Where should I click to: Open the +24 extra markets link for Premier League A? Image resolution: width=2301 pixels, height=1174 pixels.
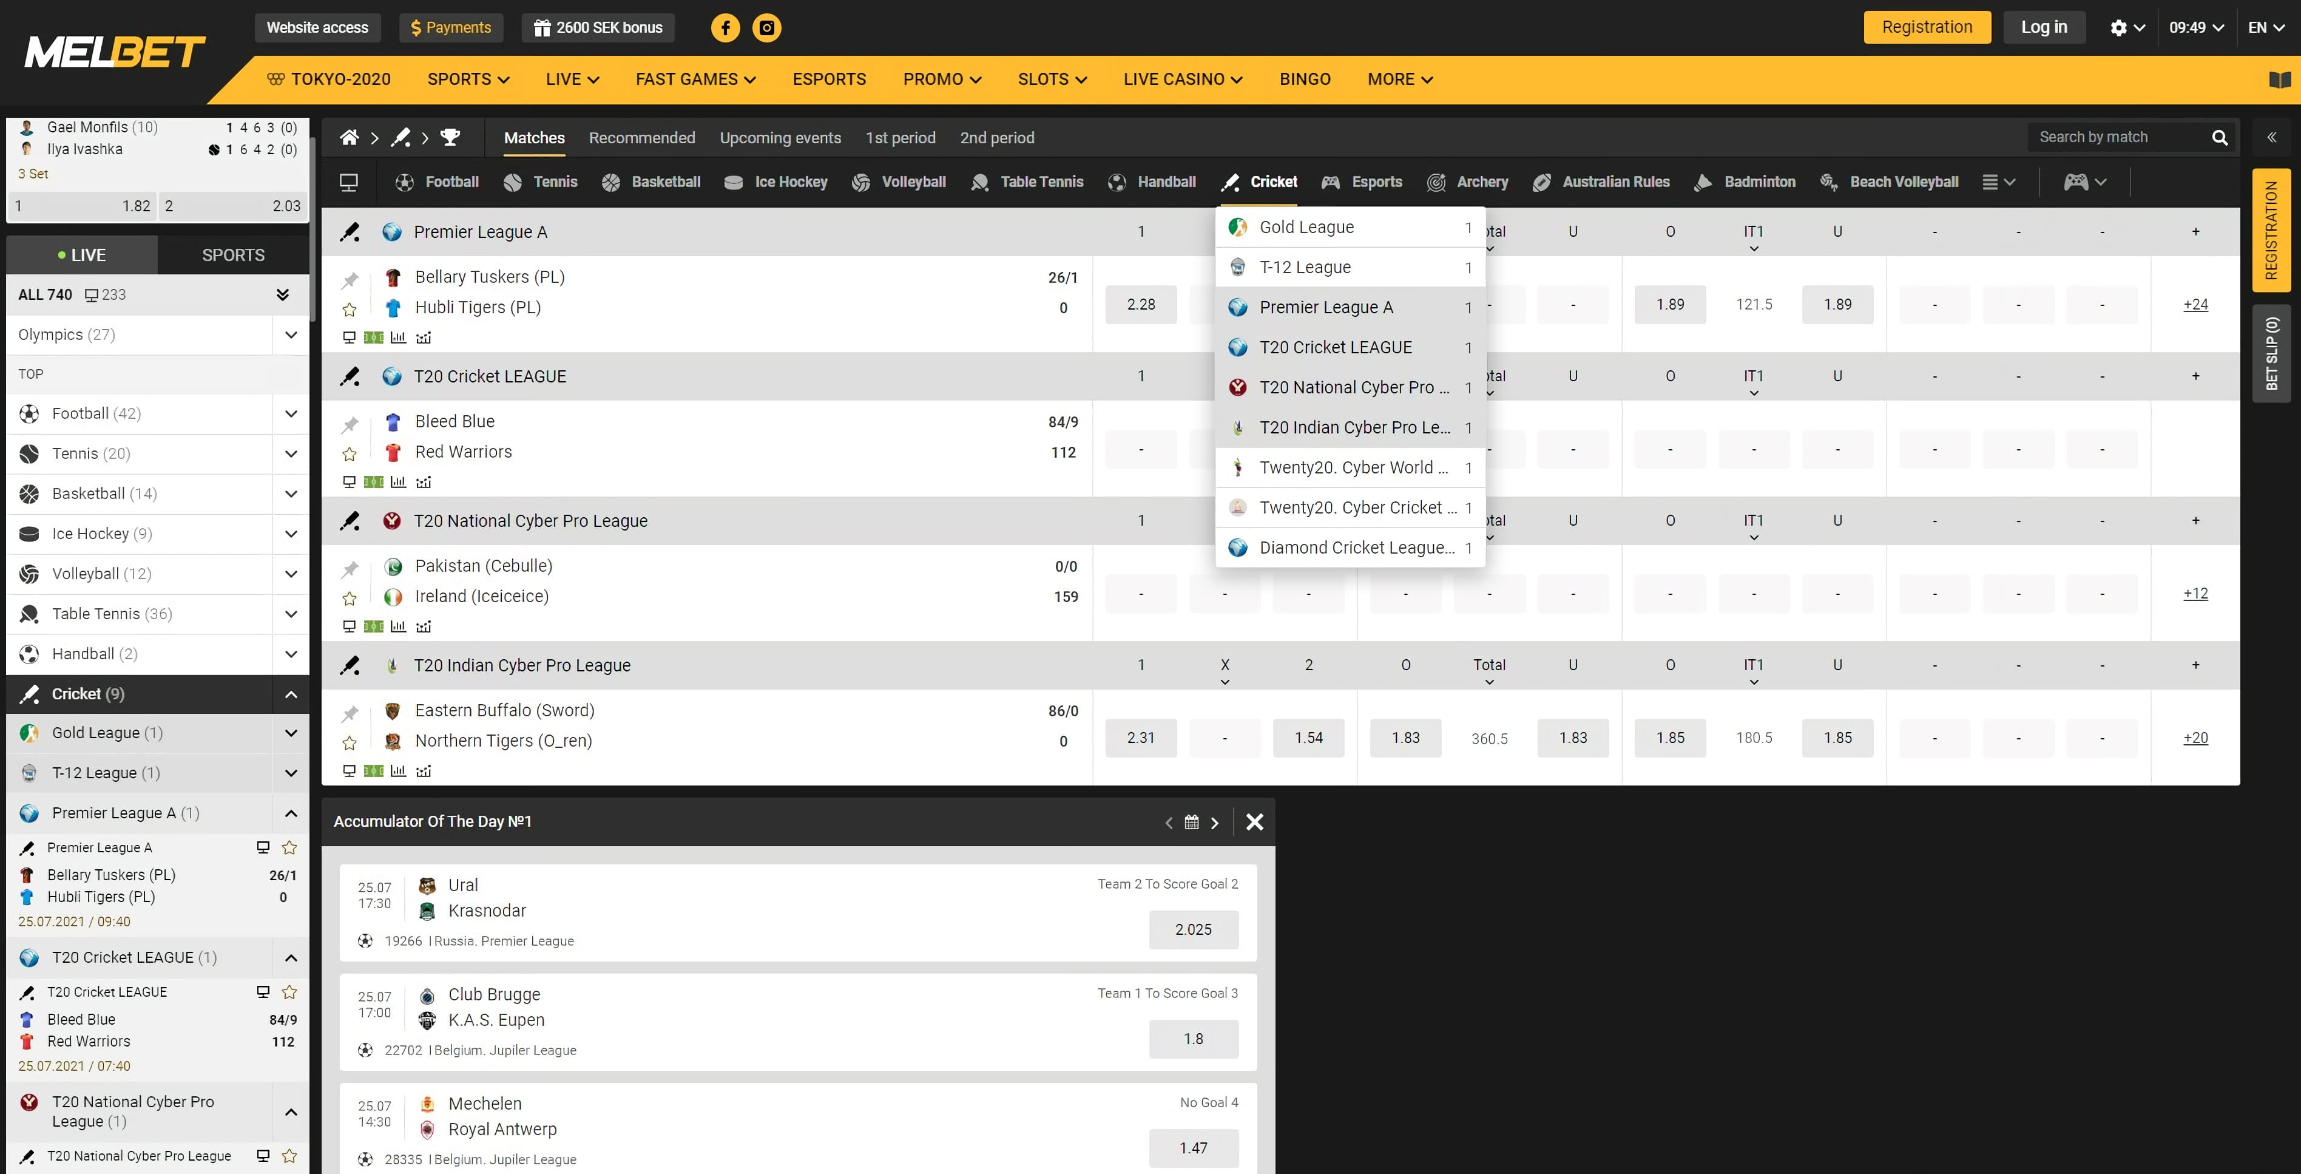(2195, 304)
